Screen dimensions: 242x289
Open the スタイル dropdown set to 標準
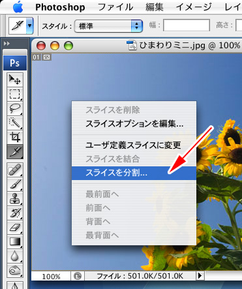[108, 26]
